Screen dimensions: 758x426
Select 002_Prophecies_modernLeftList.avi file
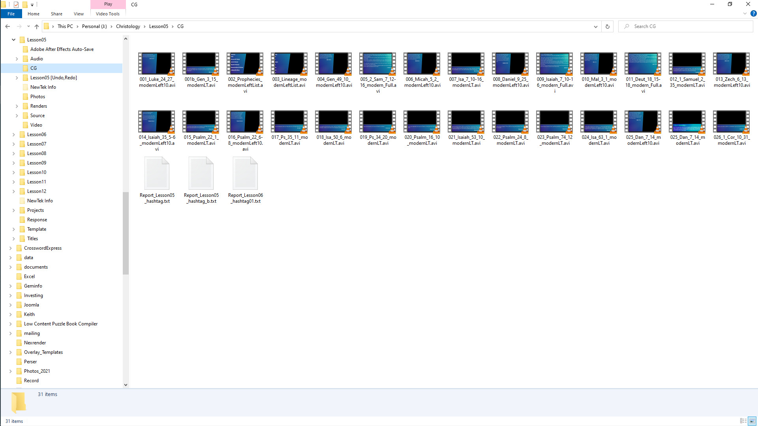tap(245, 73)
